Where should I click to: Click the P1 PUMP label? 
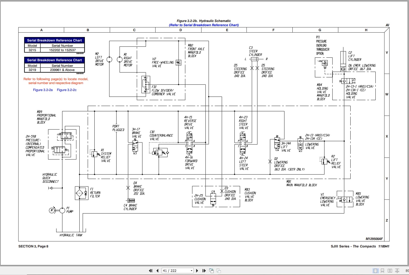(70, 210)
